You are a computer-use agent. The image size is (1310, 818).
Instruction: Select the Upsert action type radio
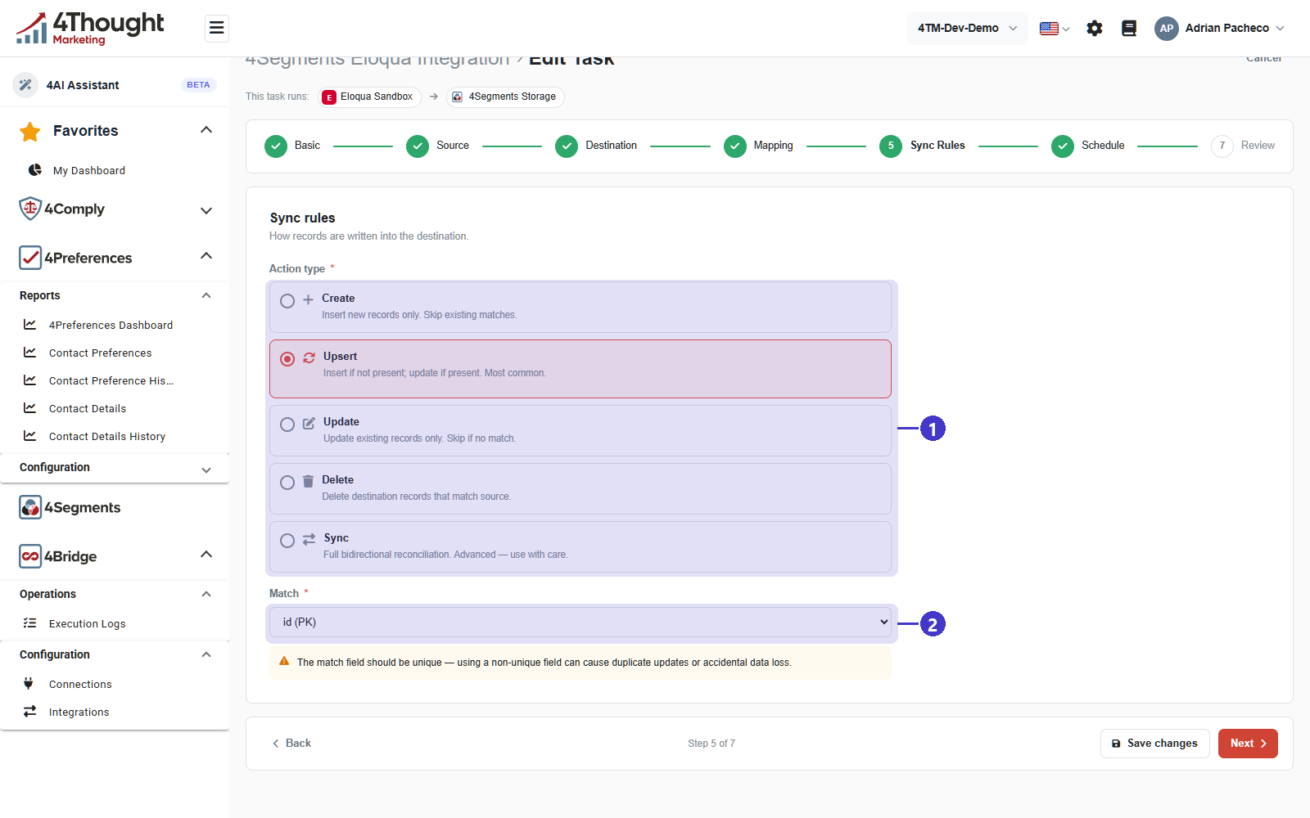click(x=287, y=359)
